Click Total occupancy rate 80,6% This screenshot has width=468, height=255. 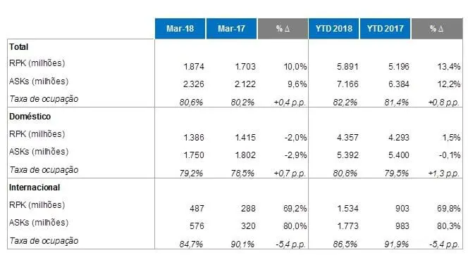tap(191, 103)
